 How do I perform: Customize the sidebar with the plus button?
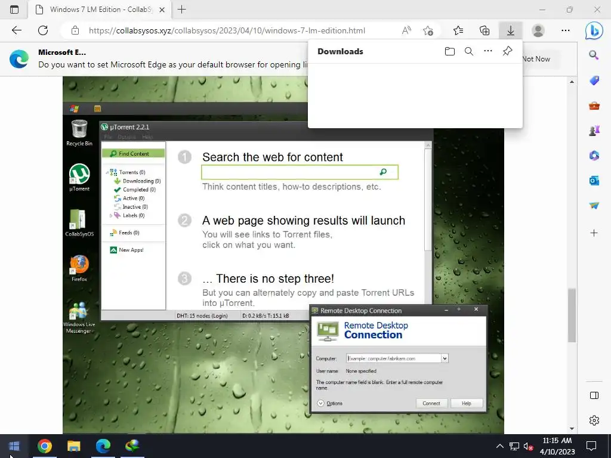click(594, 233)
